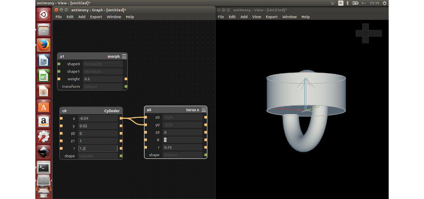Click the weight field showing 0.5
Viewport: 424px width, 199px height.
point(103,79)
